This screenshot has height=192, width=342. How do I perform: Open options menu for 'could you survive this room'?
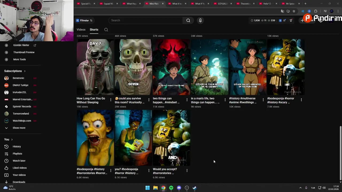[x=149, y=100]
